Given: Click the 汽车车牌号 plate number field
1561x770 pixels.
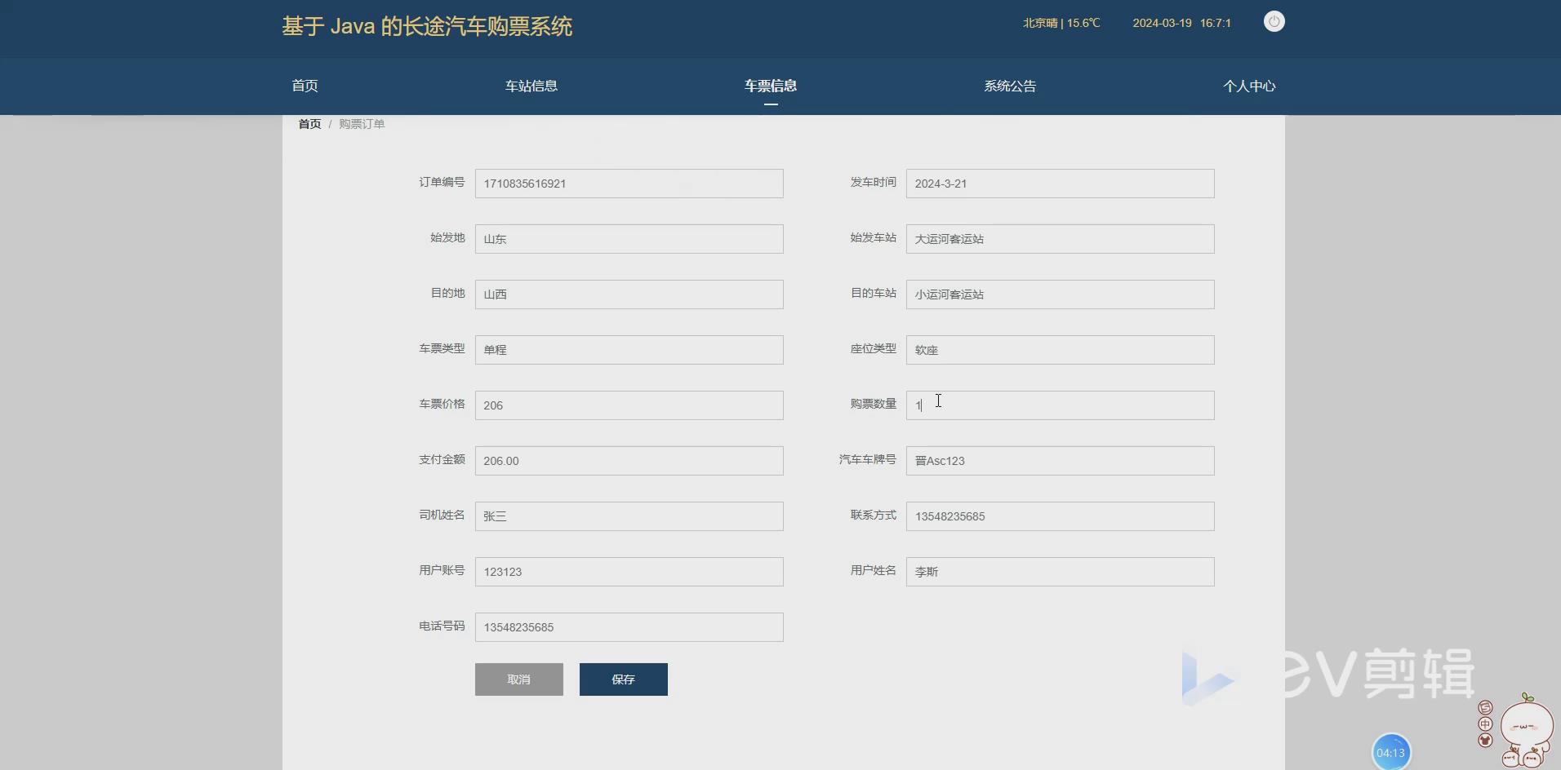Looking at the screenshot, I should 1059,461.
